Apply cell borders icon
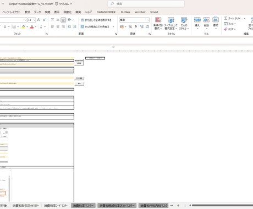 tap(14, 27)
